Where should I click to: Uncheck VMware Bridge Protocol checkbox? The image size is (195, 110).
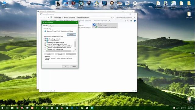[45, 39]
